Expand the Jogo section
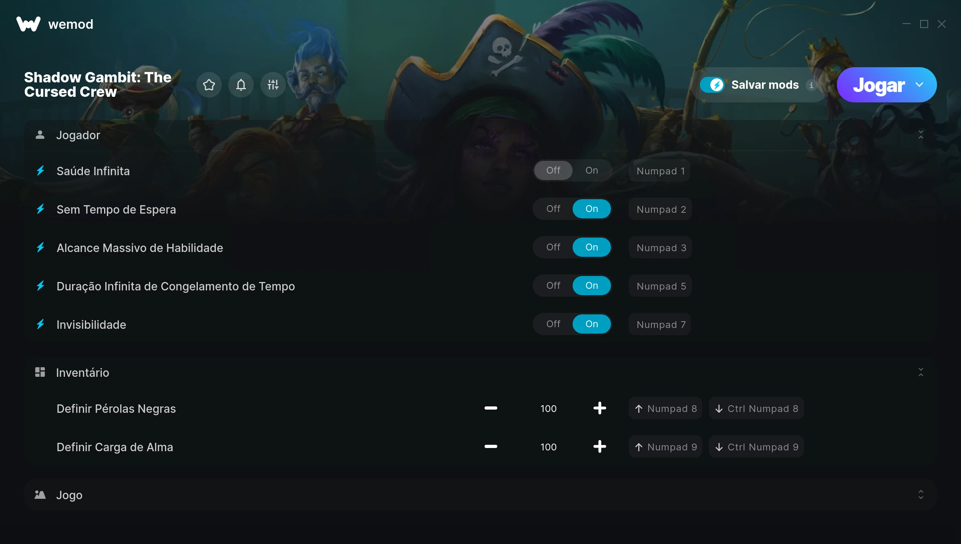Viewport: 961px width, 544px height. coord(921,495)
